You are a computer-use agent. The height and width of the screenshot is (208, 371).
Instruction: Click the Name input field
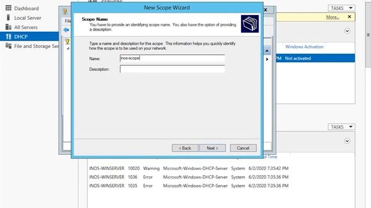[172, 58]
